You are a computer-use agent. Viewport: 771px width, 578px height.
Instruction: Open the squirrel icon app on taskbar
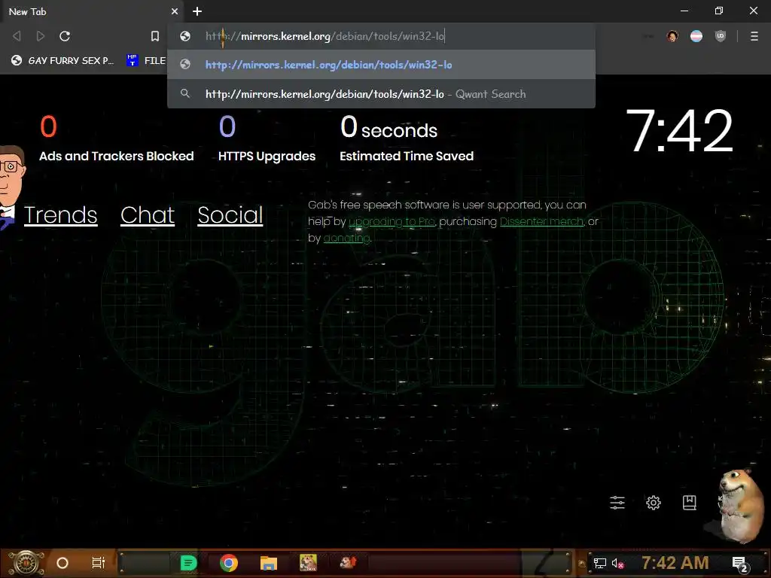coord(348,562)
